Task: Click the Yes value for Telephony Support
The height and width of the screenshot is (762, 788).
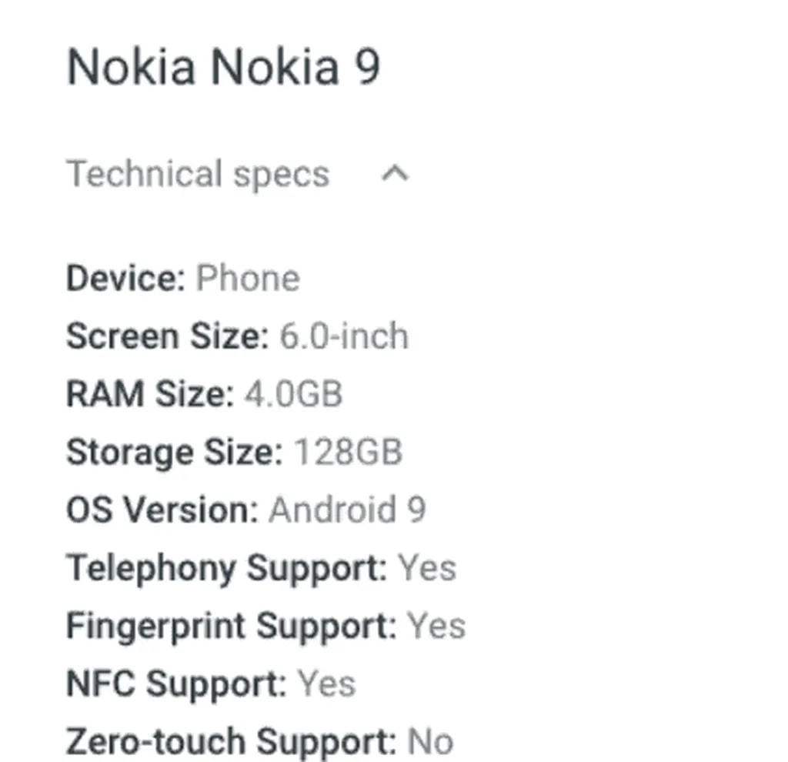Action: click(427, 568)
